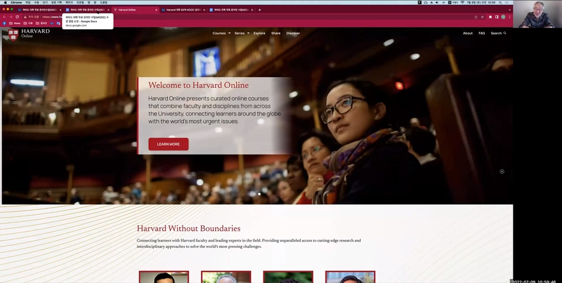Open the 다후 bookmarks folder
The height and width of the screenshot is (283, 562).
(x=28, y=23)
